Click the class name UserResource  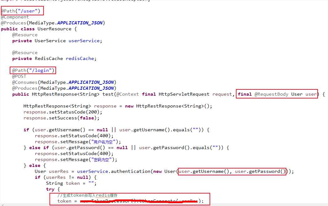click(55, 29)
